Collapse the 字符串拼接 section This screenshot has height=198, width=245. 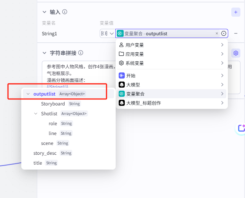pyautogui.click(x=45, y=53)
